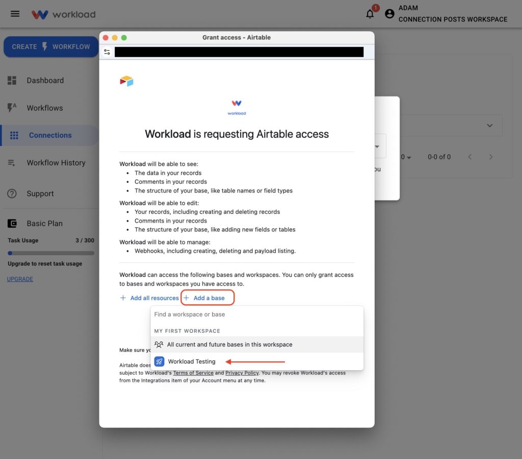
Task: Open the hamburger menu in Workload header
Action: 15,14
